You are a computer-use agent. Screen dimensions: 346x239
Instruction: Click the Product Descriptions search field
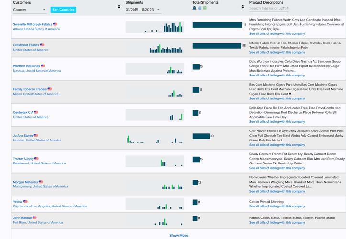click(268, 9)
